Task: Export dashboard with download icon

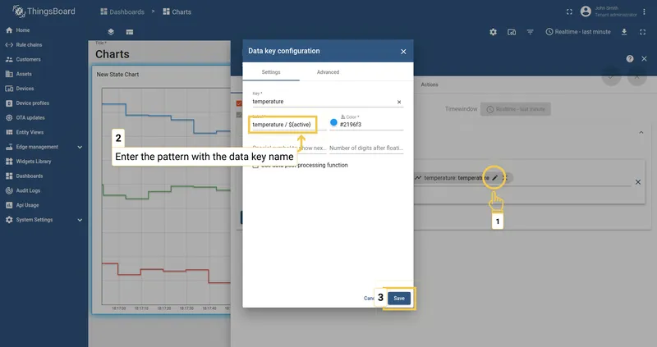Action: click(x=624, y=32)
